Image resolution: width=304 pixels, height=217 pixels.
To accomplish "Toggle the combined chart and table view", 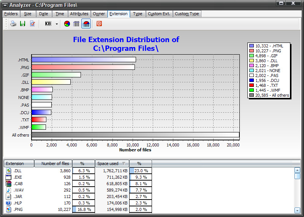I will point(86,24).
